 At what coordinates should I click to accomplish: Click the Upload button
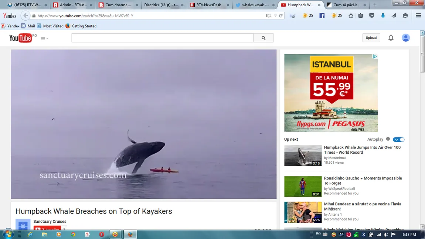[x=371, y=38]
